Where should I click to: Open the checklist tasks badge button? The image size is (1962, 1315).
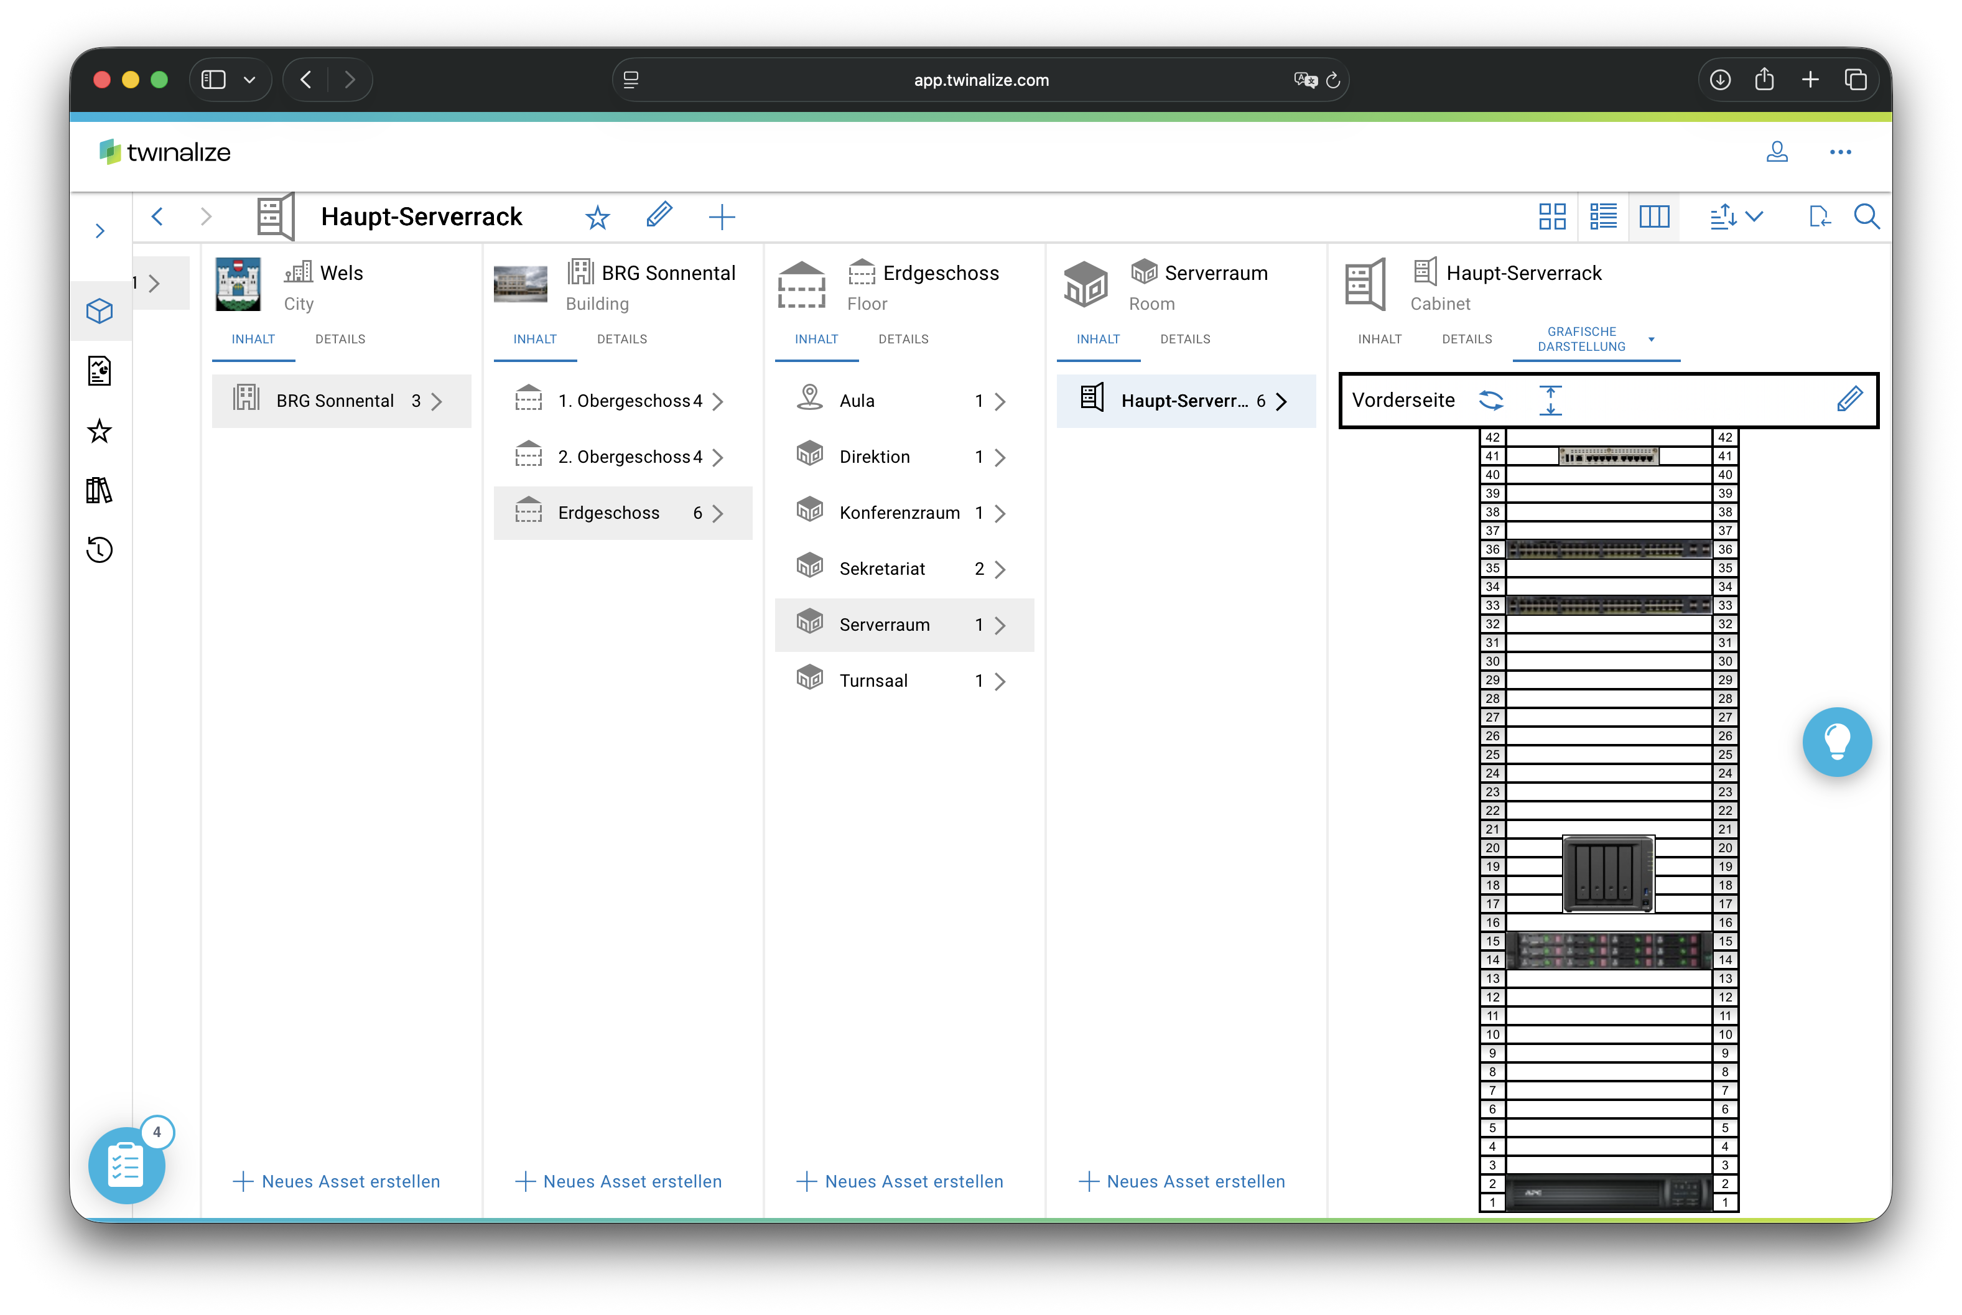click(x=126, y=1165)
